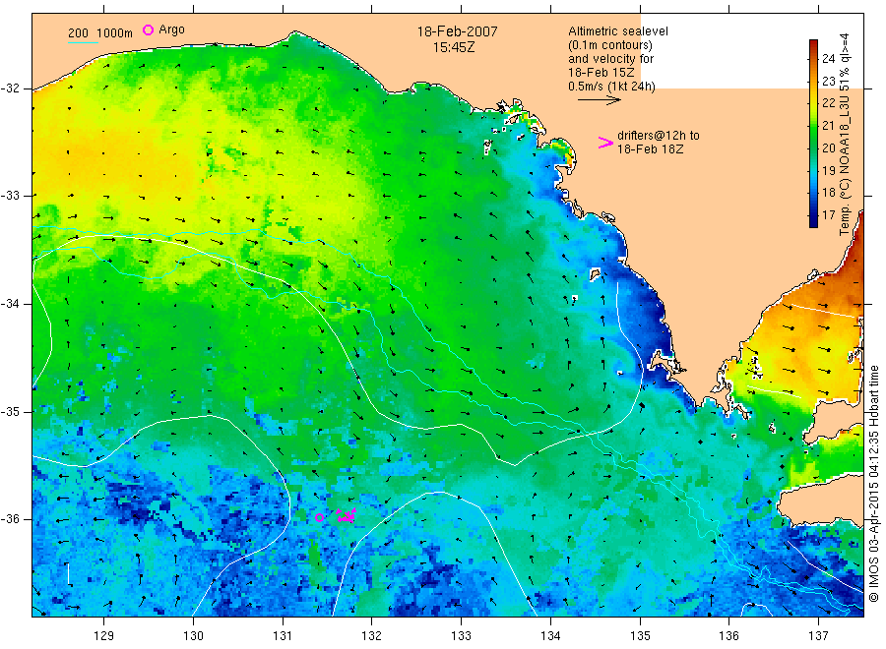Click the dark red top of the color bar
This screenshot has width=886, height=649.
point(813,45)
